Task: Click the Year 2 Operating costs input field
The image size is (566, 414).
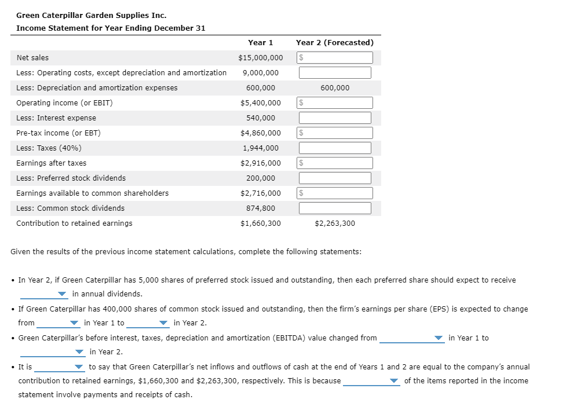Action: pos(334,72)
